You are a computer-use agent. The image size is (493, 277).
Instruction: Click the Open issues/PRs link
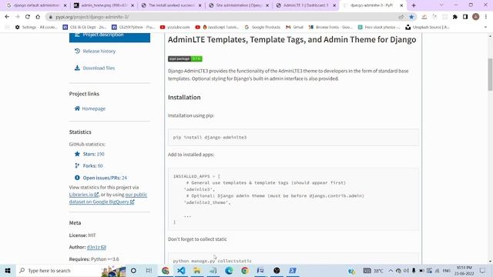[x=105, y=178]
